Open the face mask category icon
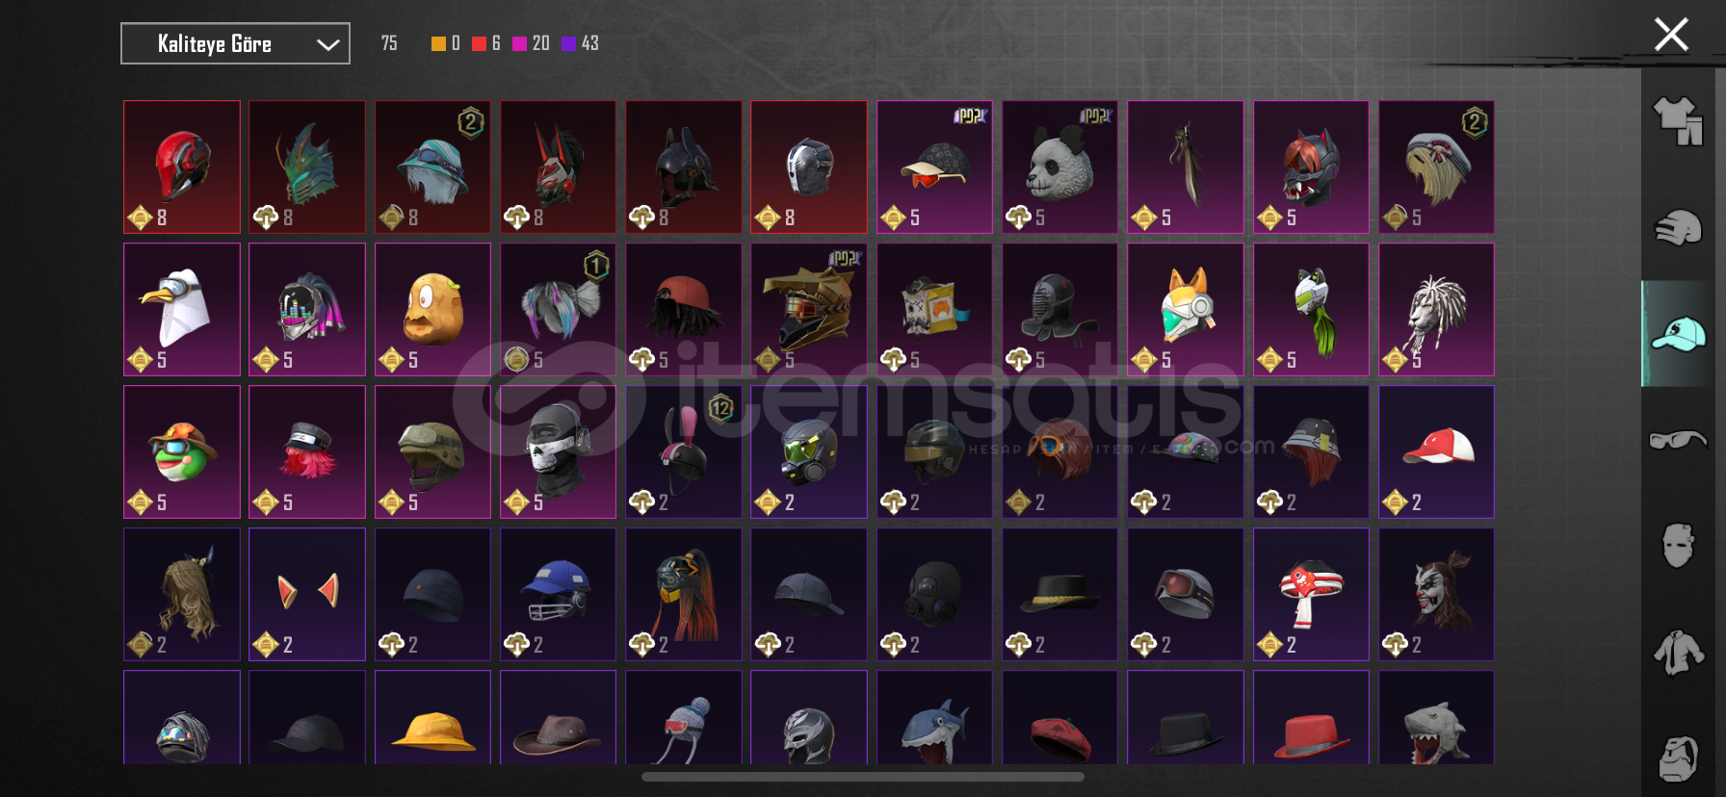The image size is (1726, 797). click(x=1678, y=546)
